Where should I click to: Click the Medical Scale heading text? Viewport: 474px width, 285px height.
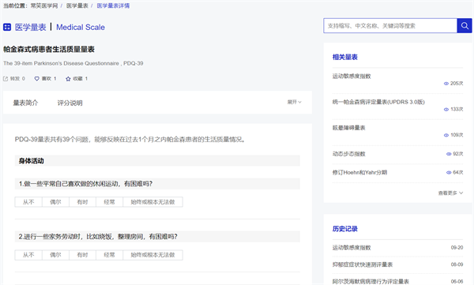click(x=81, y=27)
